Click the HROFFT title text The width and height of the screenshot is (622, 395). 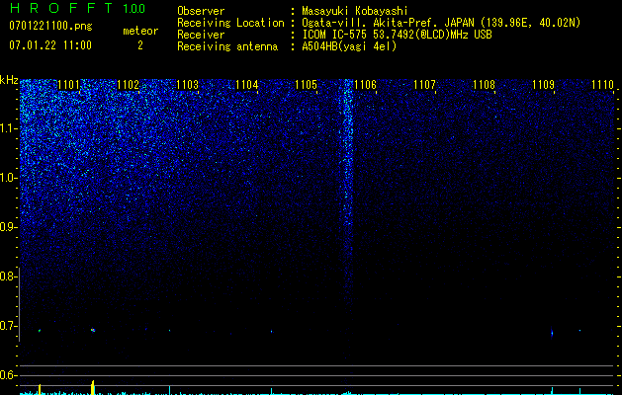tap(62, 8)
